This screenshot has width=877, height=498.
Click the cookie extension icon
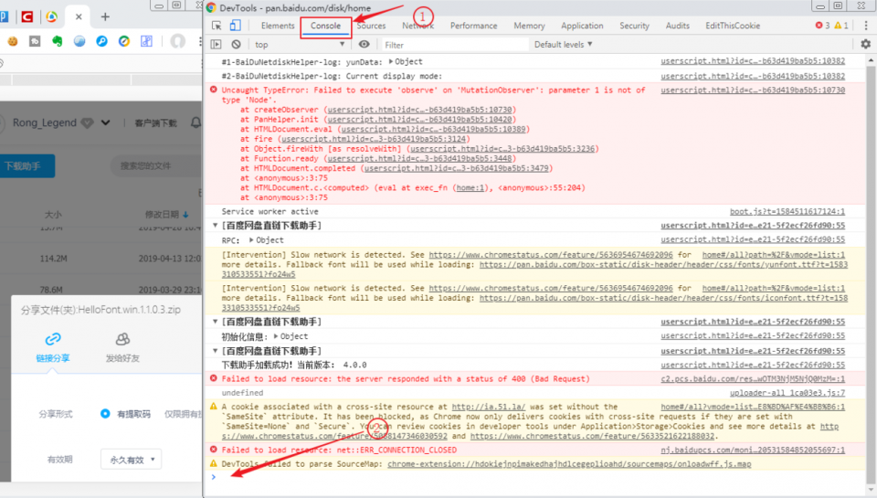[x=12, y=41]
